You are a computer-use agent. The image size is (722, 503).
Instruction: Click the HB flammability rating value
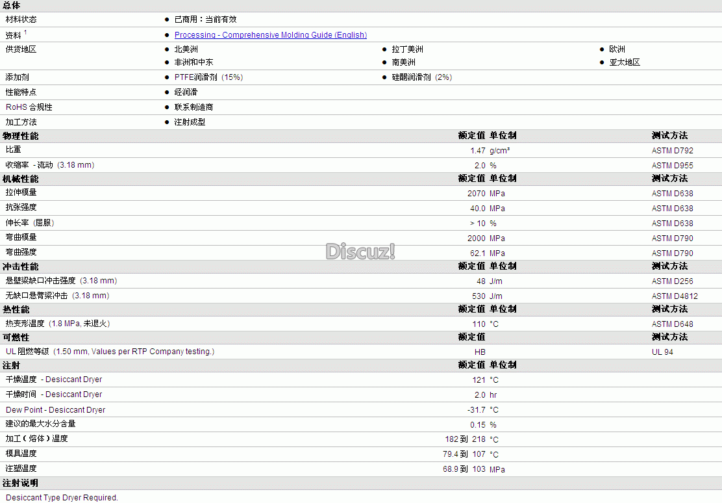[480, 352]
